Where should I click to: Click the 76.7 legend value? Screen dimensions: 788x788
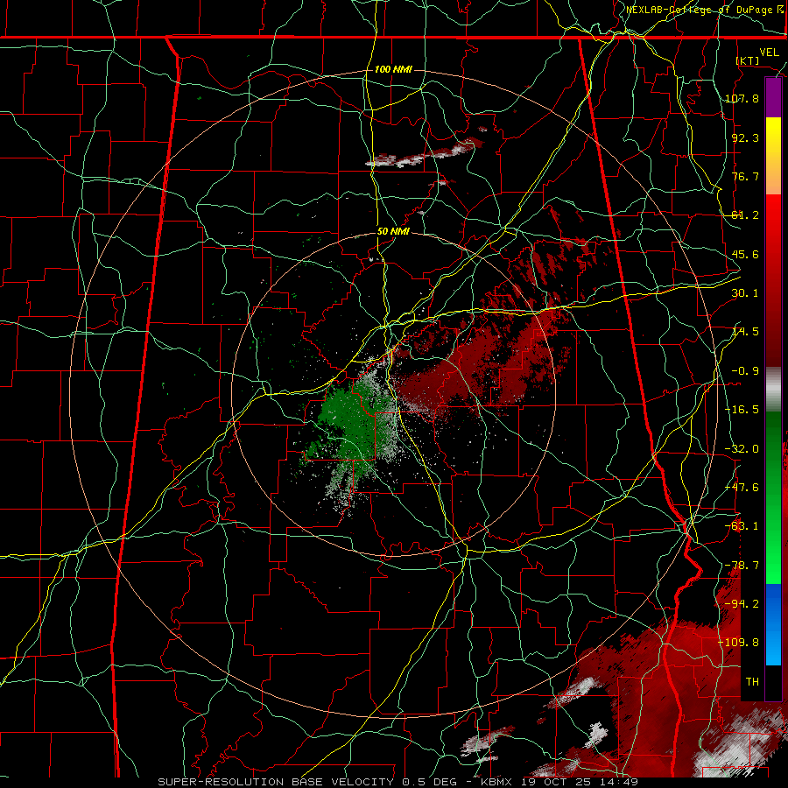tap(745, 176)
